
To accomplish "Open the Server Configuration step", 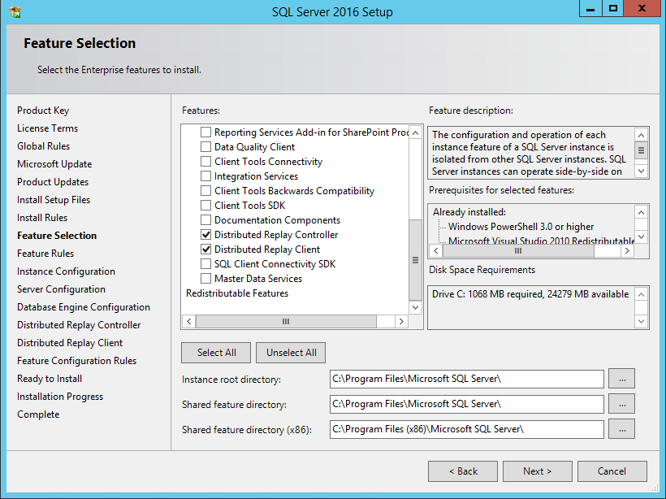I will coord(61,289).
